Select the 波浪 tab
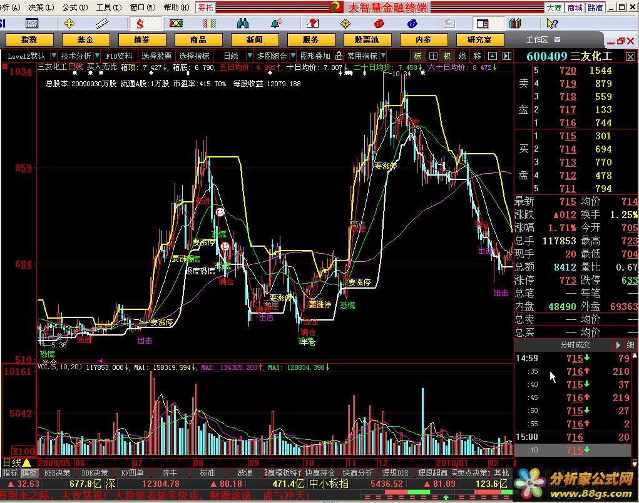 [x=245, y=473]
